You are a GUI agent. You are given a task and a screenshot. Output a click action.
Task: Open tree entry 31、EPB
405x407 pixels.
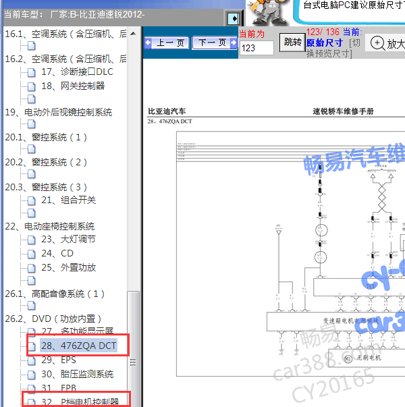click(x=59, y=388)
